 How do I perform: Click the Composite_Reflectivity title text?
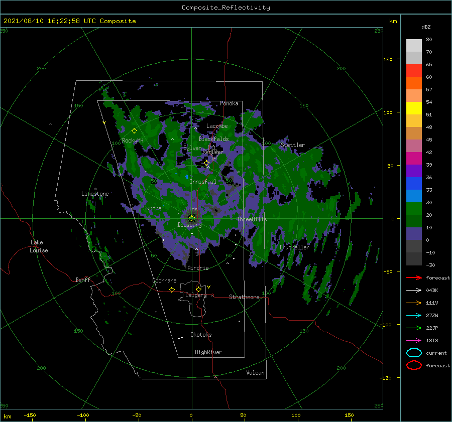(226, 8)
